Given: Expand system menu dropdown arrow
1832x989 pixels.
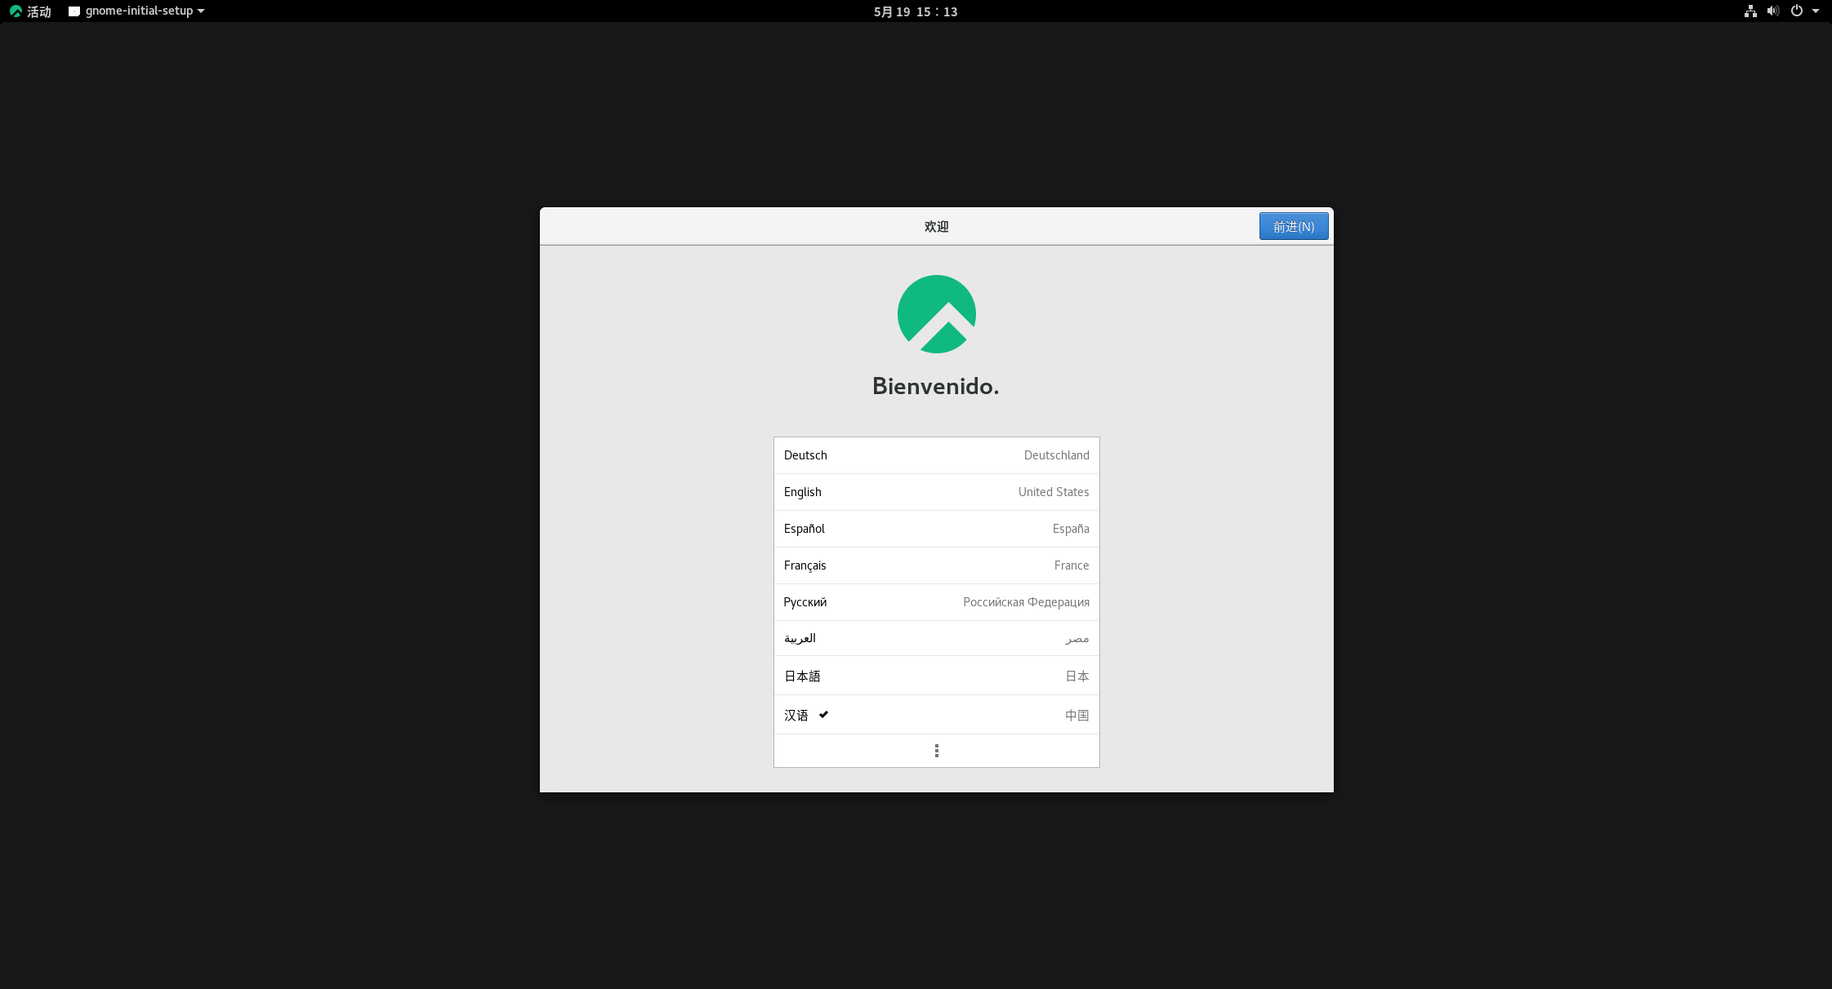Looking at the screenshot, I should tap(1816, 11).
